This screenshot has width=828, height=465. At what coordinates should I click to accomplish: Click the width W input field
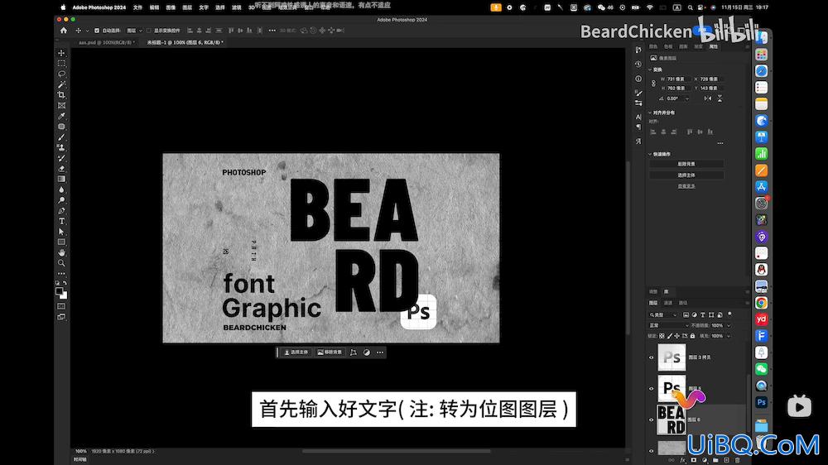(x=678, y=79)
